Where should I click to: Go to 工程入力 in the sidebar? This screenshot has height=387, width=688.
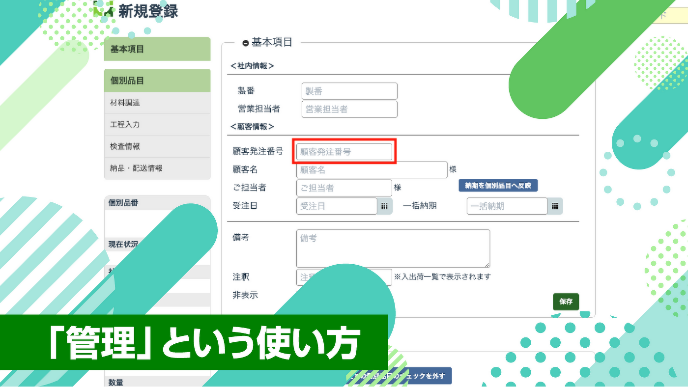tap(157, 125)
